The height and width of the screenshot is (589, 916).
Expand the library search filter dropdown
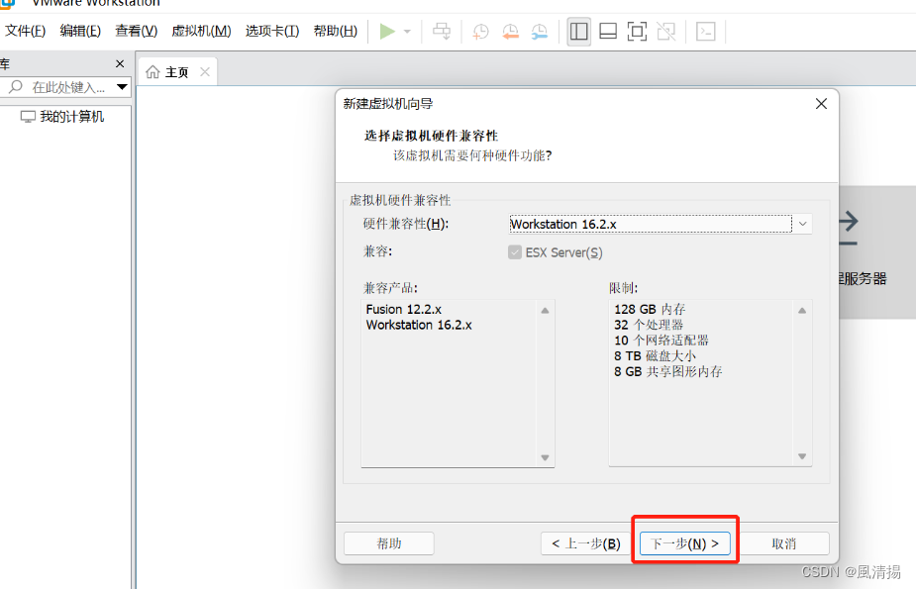coord(122,87)
